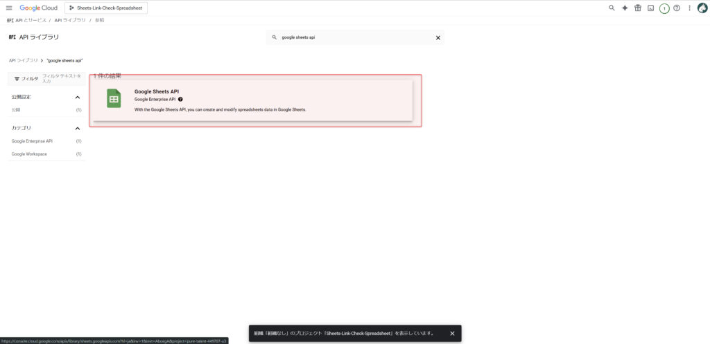
Task: Open the user account avatar
Action: [x=702, y=8]
